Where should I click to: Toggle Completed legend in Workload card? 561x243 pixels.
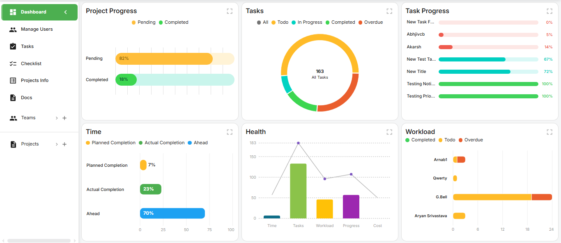pos(420,140)
